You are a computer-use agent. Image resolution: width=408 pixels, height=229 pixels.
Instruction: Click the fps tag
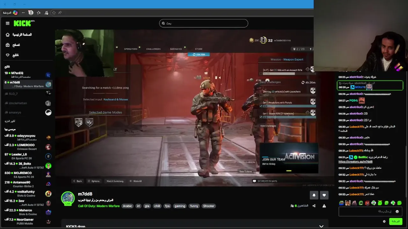tap(167, 206)
